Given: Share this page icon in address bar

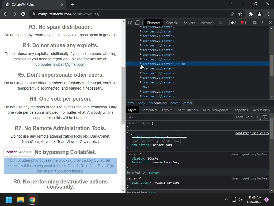Looking at the screenshot, I should coord(232,14).
